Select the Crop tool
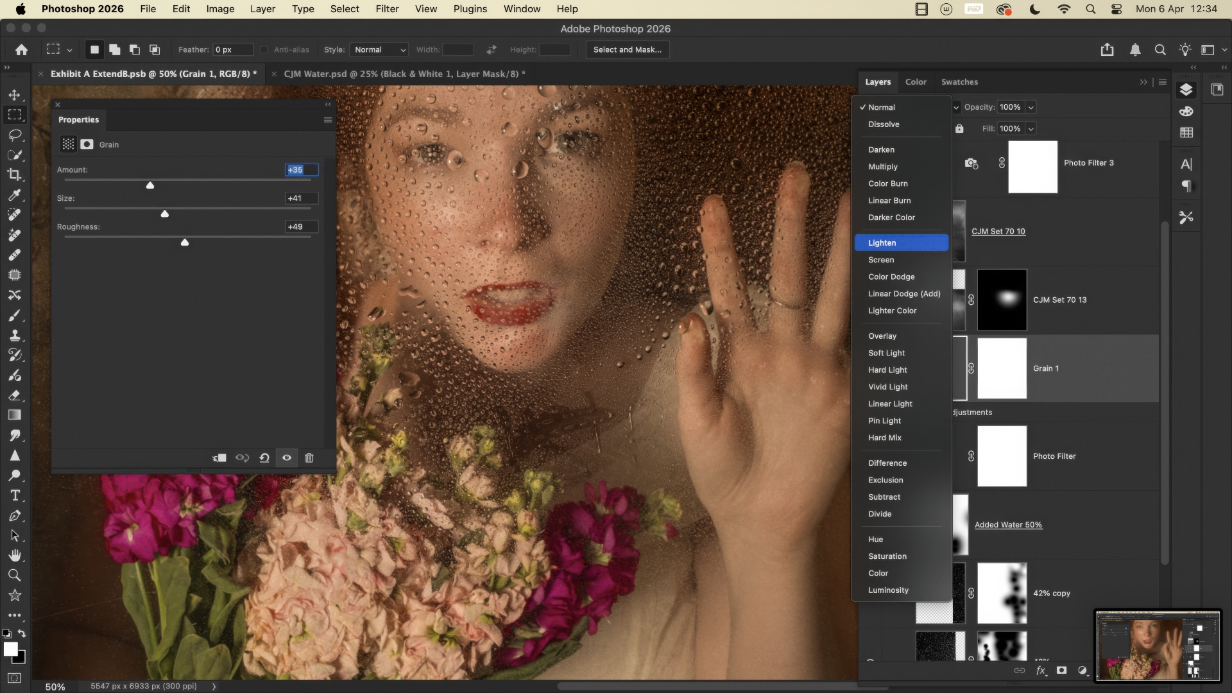The image size is (1232, 693). coord(15,175)
